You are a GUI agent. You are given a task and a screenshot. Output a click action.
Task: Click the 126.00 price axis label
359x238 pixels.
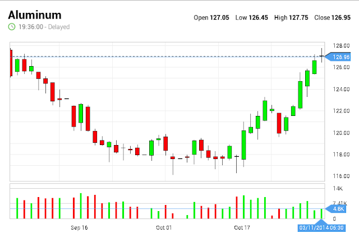(x=342, y=67)
